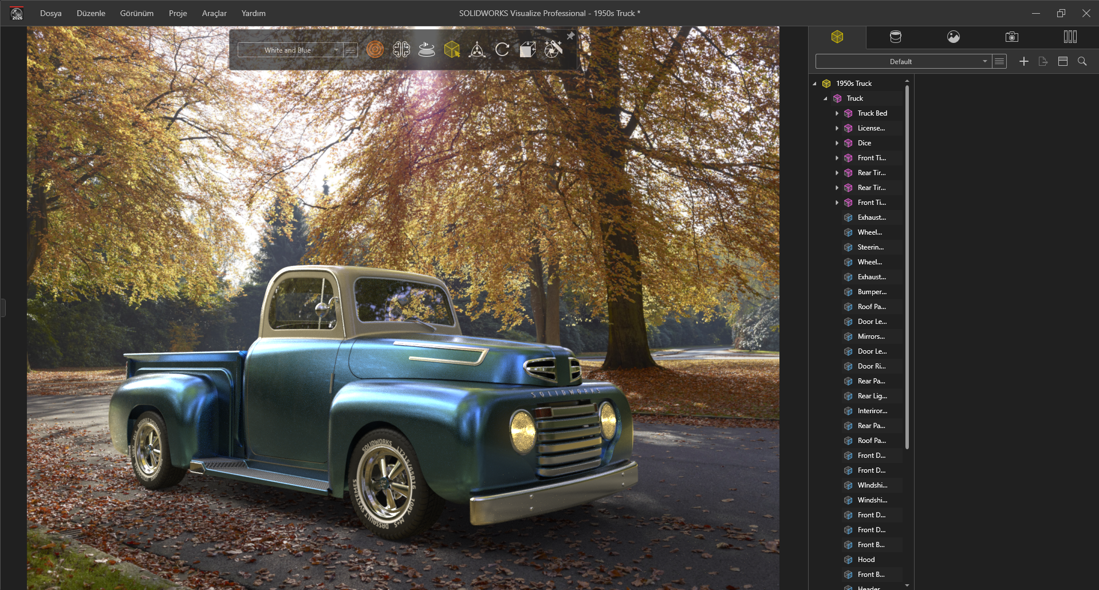The image size is (1099, 590).
Task: Click the orange render mode target icon
Action: (375, 50)
